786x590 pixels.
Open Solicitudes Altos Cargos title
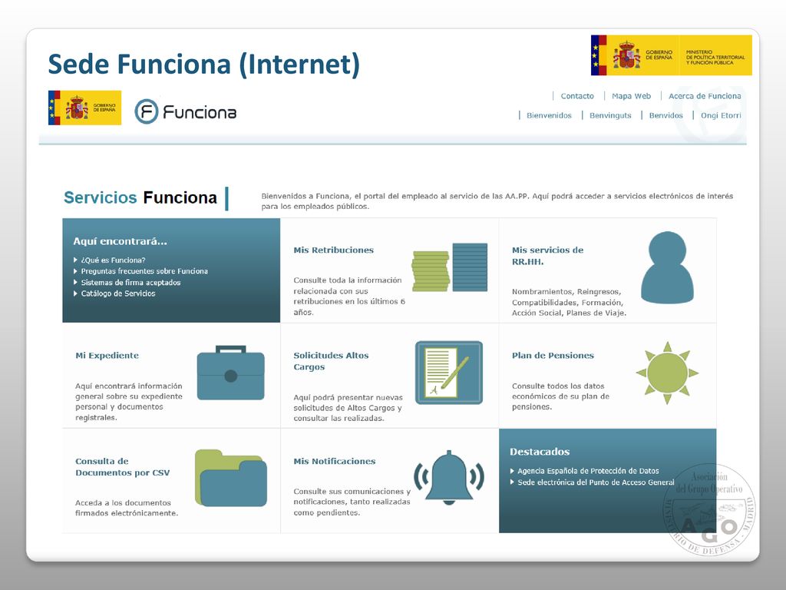pyautogui.click(x=331, y=361)
